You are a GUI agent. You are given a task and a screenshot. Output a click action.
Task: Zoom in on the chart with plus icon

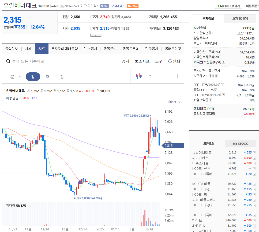tap(178, 76)
